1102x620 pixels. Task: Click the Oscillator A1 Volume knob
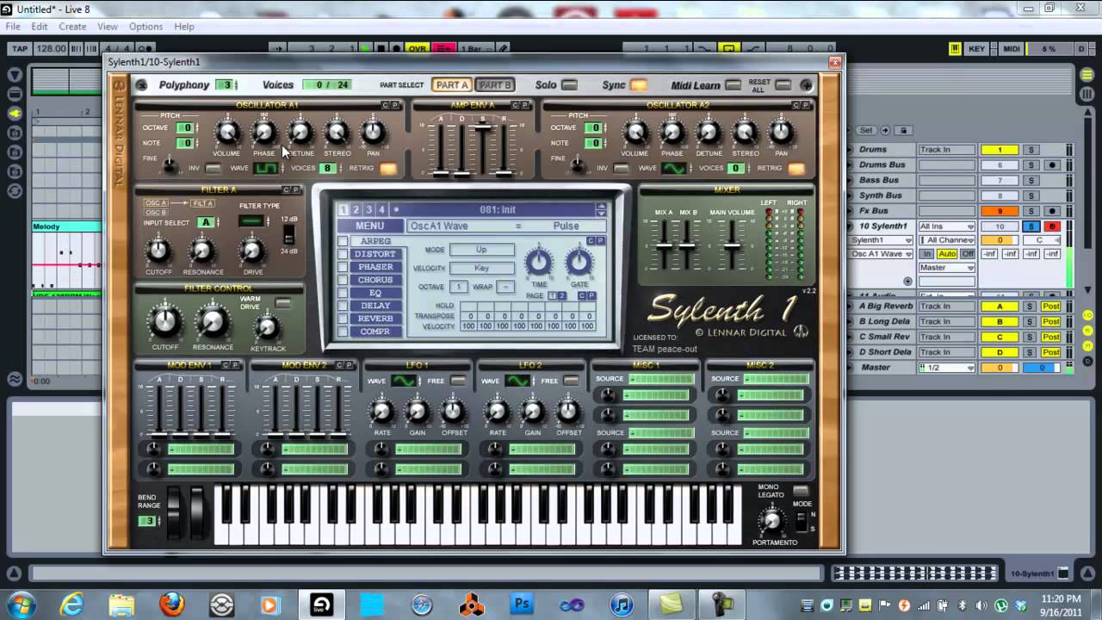tap(227, 133)
